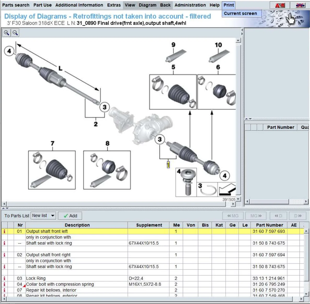
Task: Click Supplement column header
Action: click(149, 225)
